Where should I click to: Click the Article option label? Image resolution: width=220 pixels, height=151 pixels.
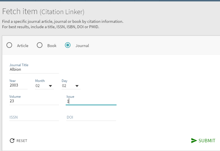(22, 46)
